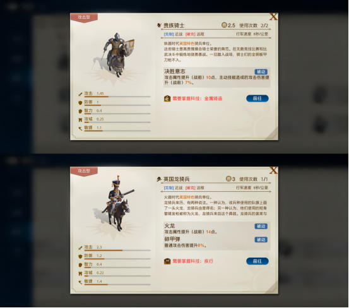Click the cavalry horse icon next to 贵族骑士
349x308 pixels.
159,25
